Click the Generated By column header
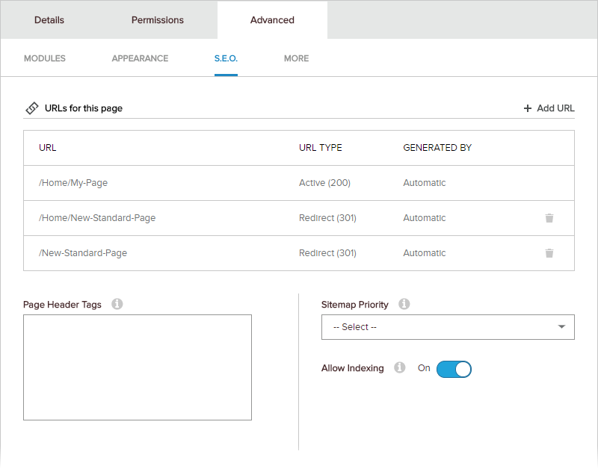The height and width of the screenshot is (469, 598). pos(437,148)
